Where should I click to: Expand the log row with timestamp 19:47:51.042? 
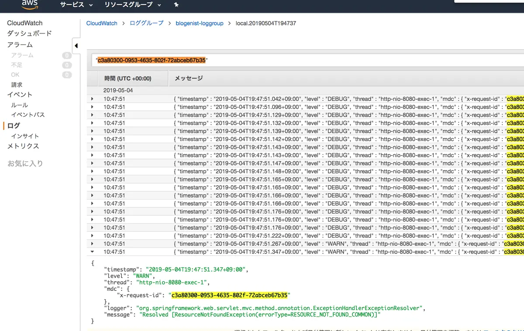[x=92, y=99]
